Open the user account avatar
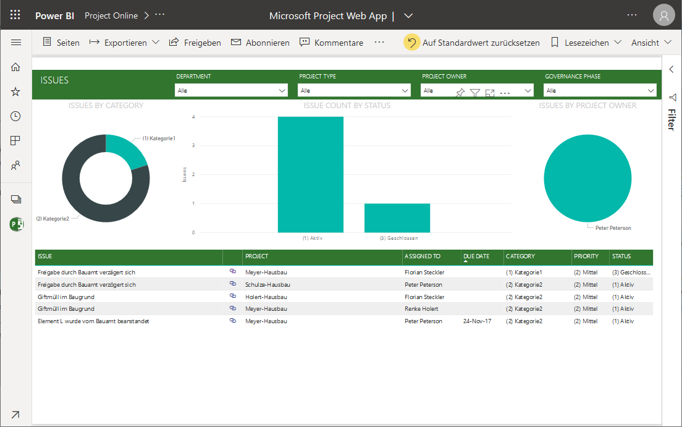The image size is (682, 427). tap(663, 15)
